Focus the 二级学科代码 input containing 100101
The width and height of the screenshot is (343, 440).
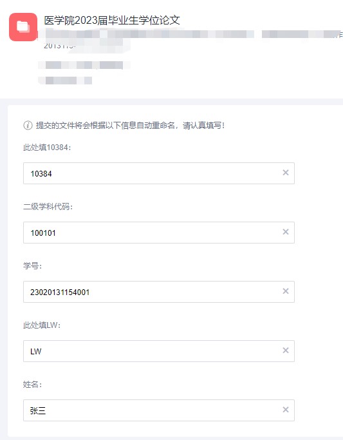158,233
